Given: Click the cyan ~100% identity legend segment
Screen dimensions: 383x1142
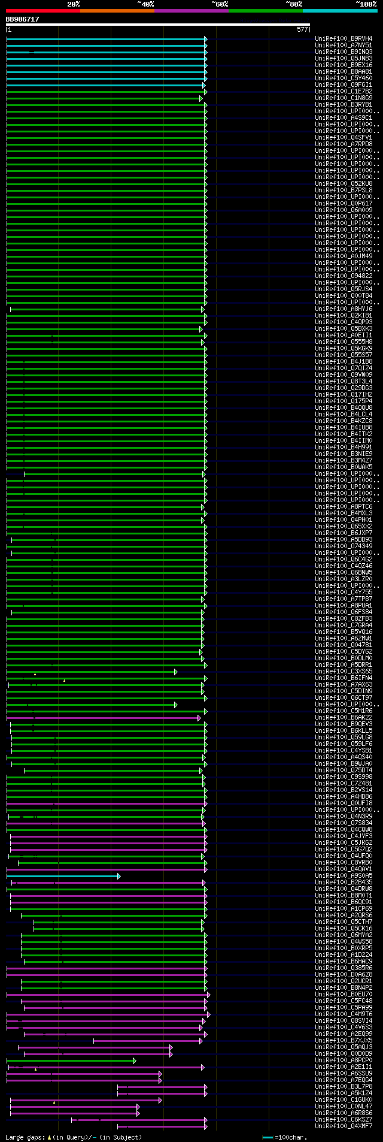Looking at the screenshot, I should pyautogui.click(x=340, y=10).
